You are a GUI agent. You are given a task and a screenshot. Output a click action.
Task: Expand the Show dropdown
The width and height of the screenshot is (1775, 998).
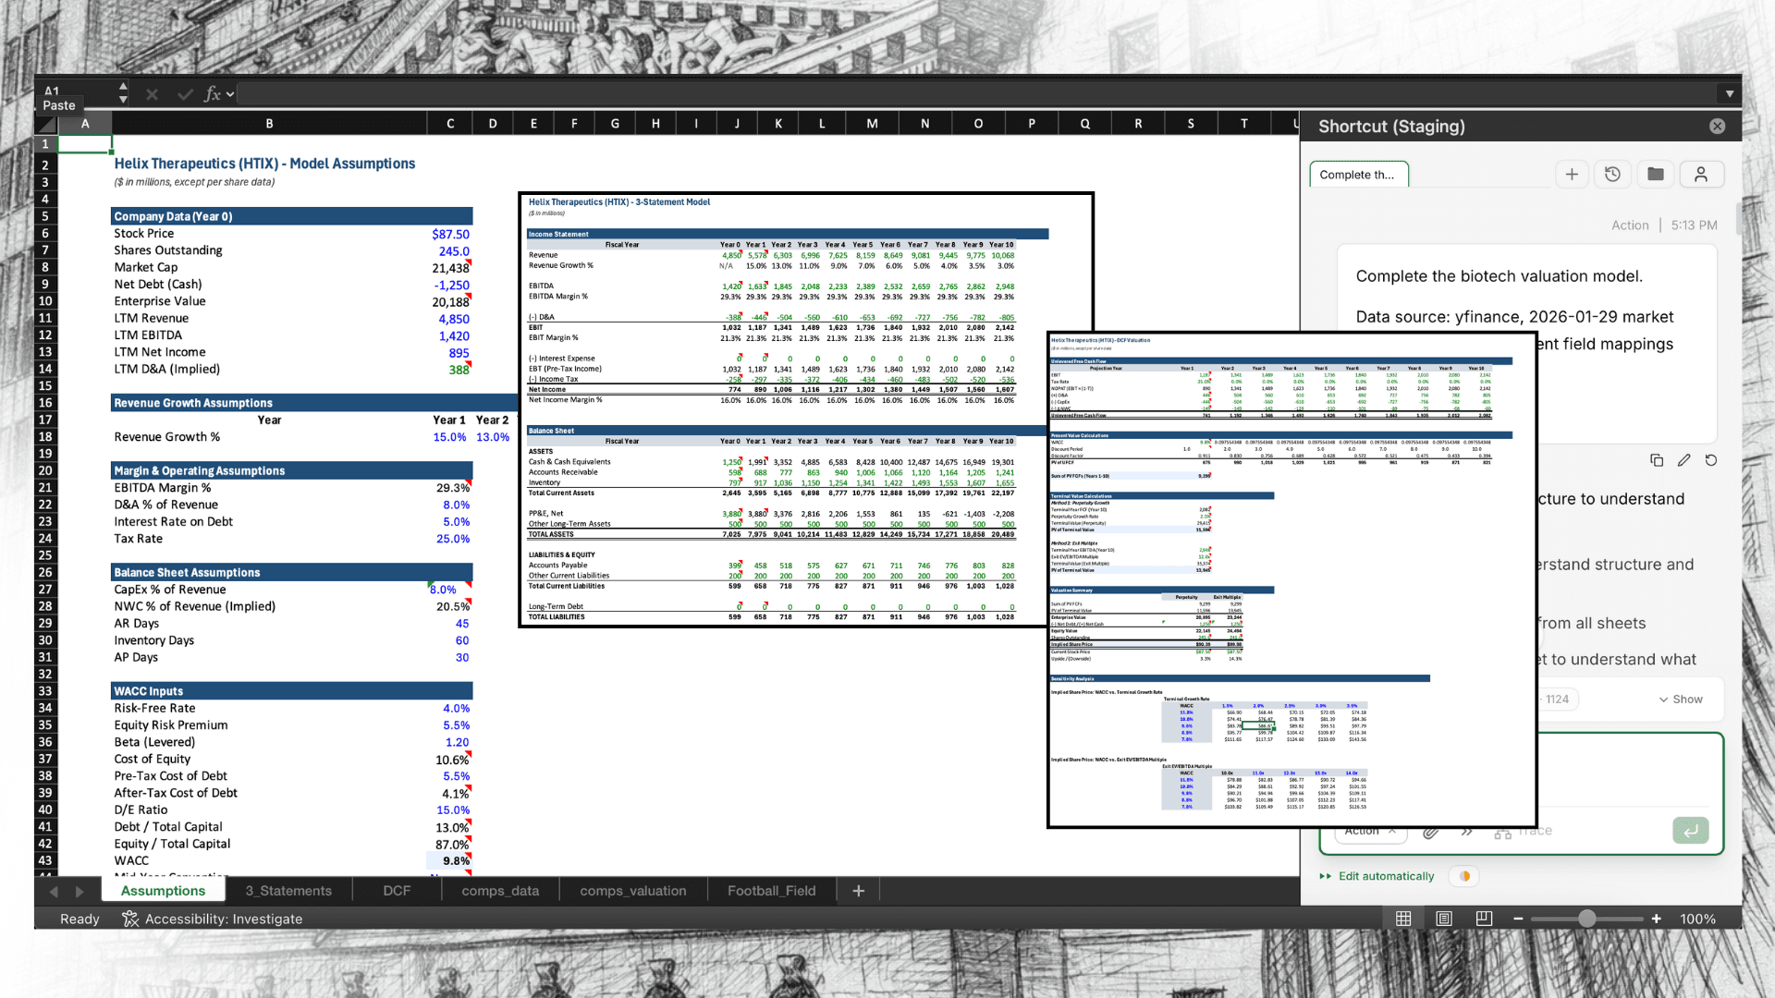click(1680, 700)
